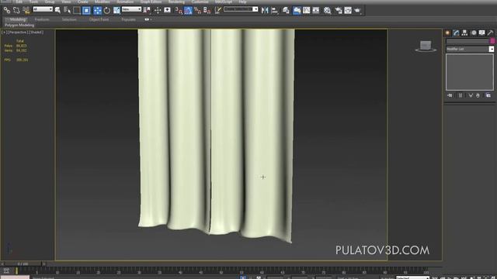Screen dimensions: 497x279
Task: Toggle Angle Snap
Action: [x=188, y=10]
